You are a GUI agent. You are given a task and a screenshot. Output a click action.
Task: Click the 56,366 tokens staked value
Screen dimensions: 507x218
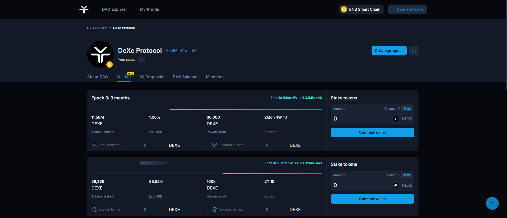coord(98,181)
